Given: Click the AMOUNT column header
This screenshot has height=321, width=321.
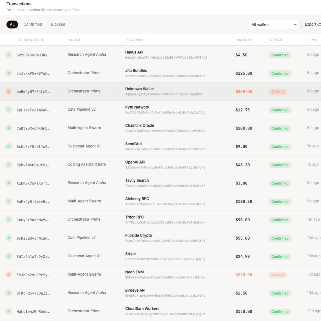Looking at the screenshot, I should [x=244, y=40].
